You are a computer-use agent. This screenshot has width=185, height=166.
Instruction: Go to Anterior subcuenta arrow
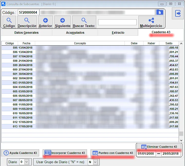click(x=45, y=22)
